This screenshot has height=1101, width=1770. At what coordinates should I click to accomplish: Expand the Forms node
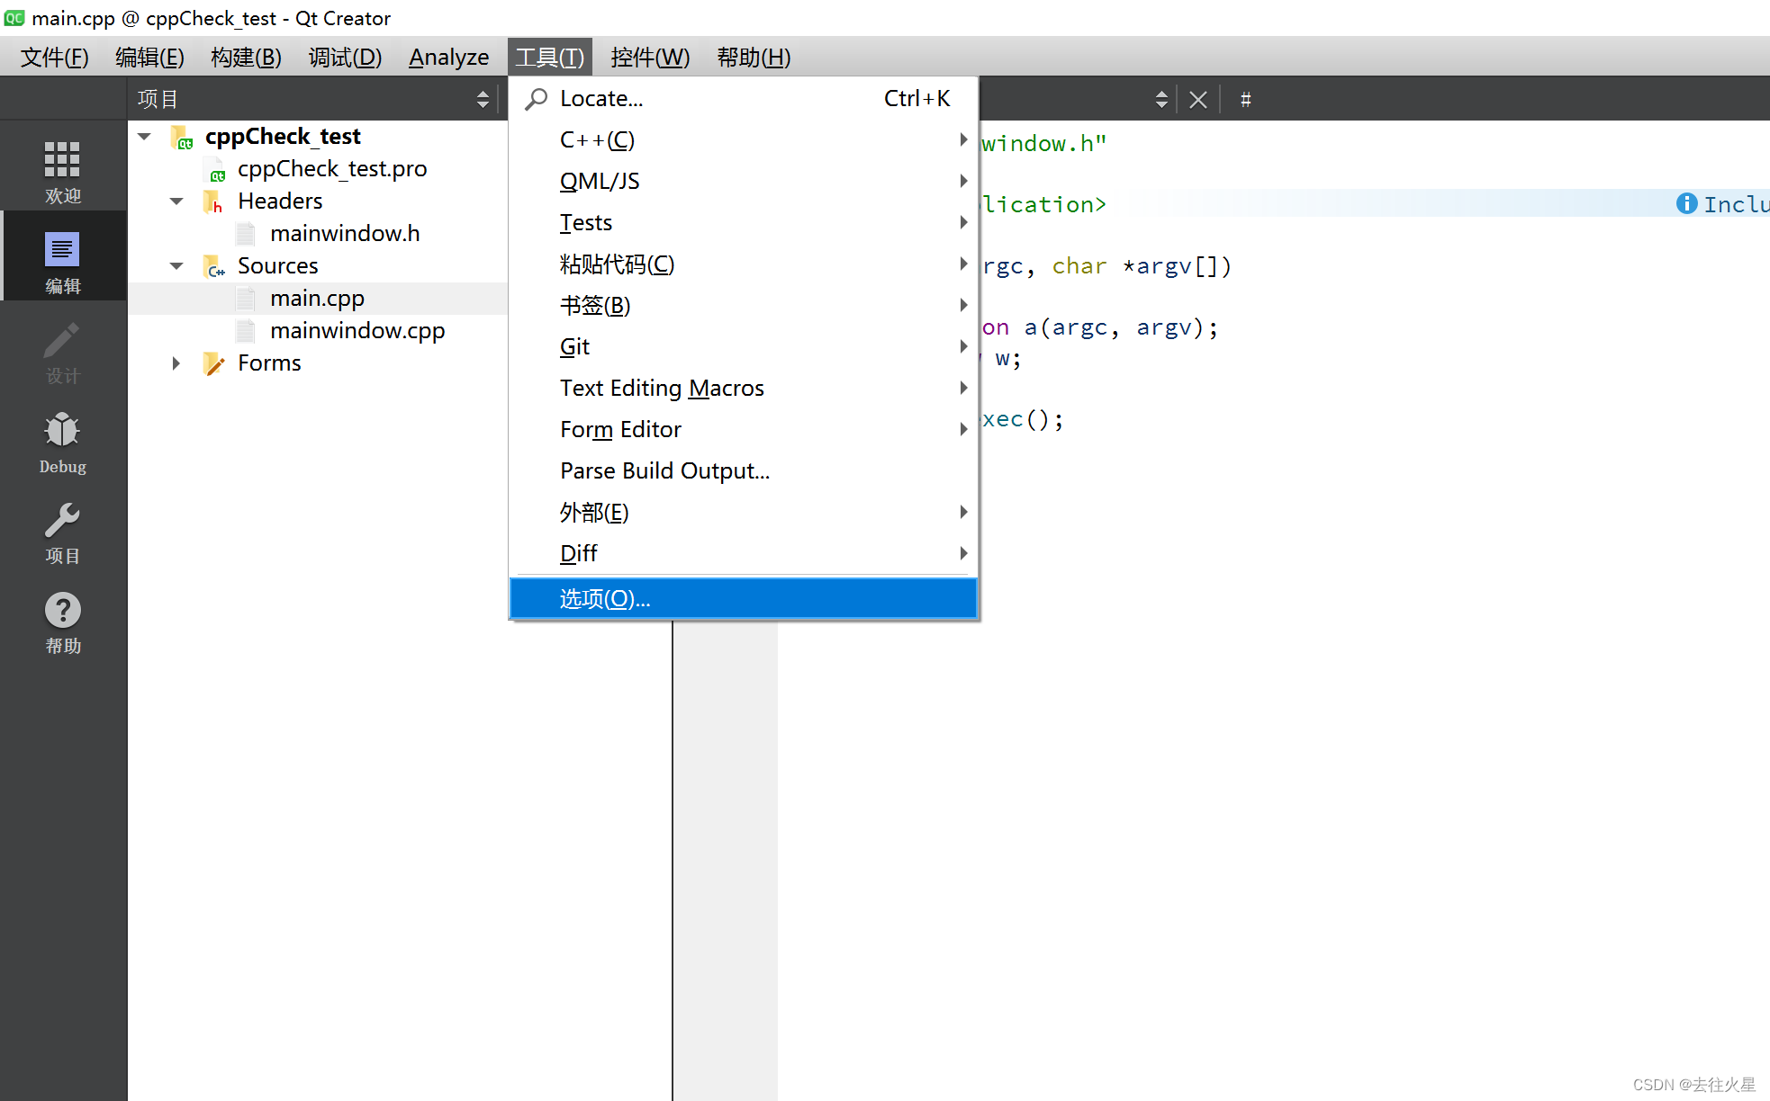[175, 363]
